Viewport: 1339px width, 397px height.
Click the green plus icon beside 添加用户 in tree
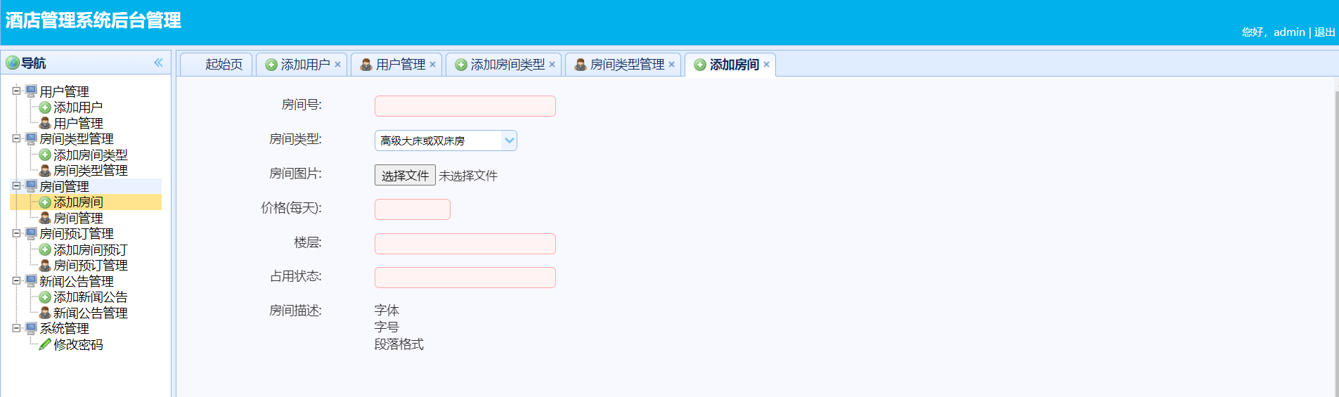pyautogui.click(x=45, y=108)
